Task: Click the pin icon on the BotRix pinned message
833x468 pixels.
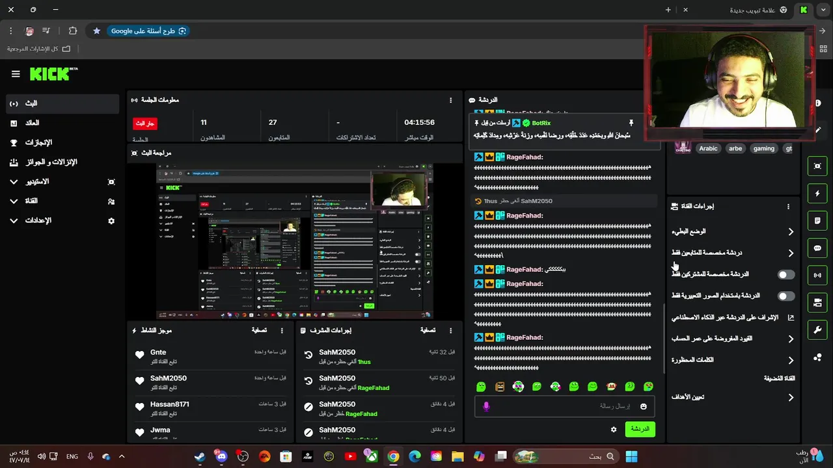Action: point(631,123)
